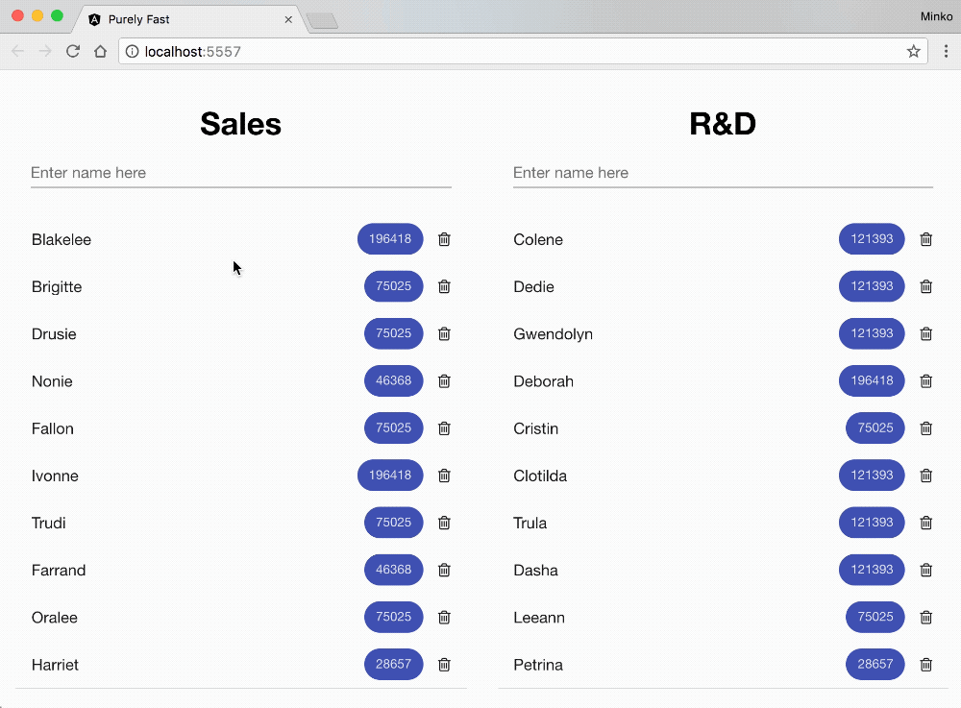
Task: Click the trash can beside Trula
Action: [926, 523]
